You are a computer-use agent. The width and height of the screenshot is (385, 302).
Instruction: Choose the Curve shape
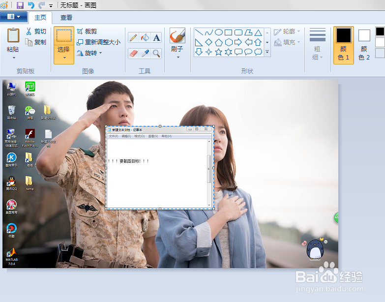(208, 32)
